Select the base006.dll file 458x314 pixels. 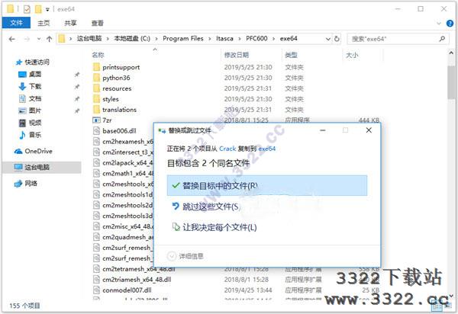pos(119,131)
